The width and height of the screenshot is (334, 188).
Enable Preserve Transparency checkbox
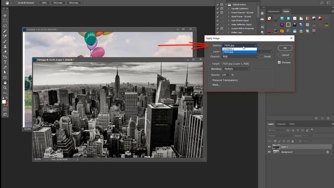coord(210,80)
